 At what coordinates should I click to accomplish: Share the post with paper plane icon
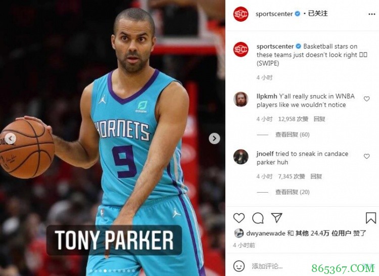[276, 218]
